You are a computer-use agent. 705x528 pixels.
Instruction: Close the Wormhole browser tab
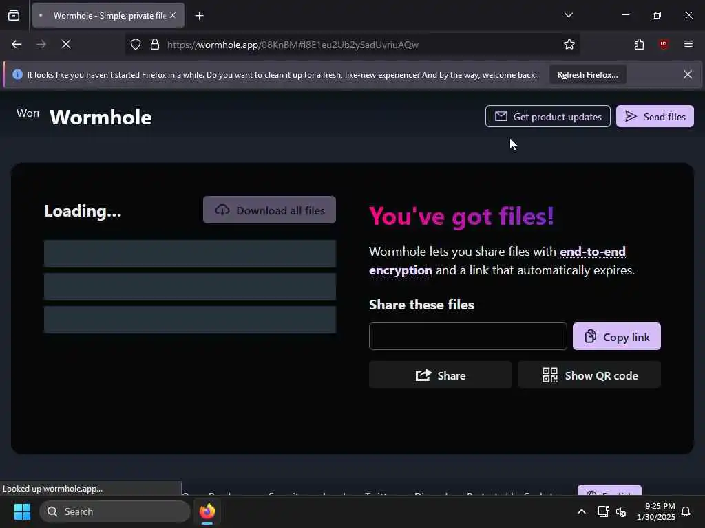click(x=173, y=15)
